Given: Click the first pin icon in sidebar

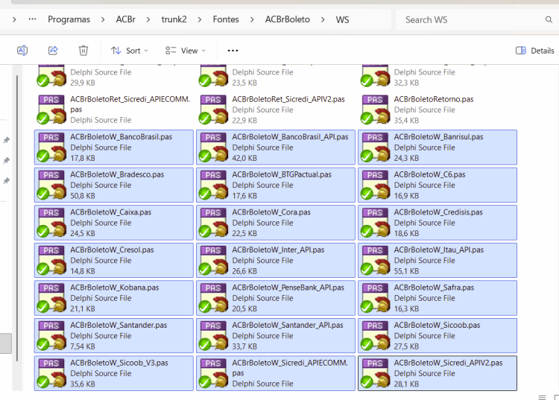Looking at the screenshot, I should (7, 140).
